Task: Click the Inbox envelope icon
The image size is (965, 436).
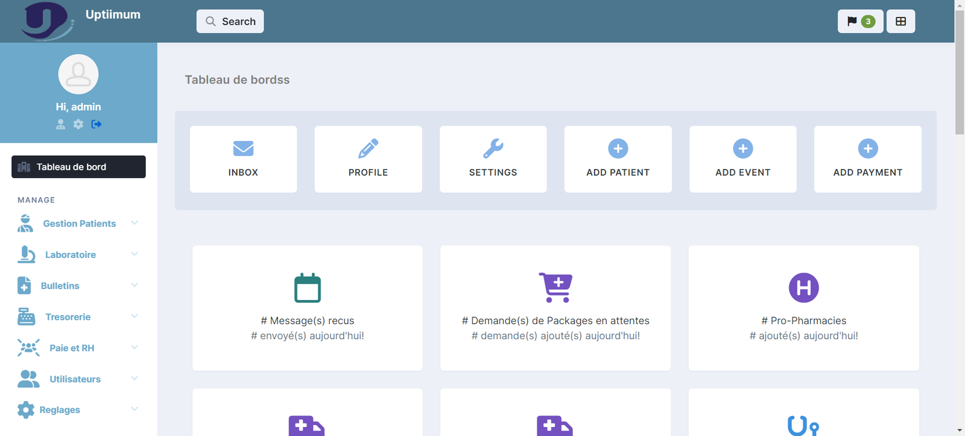Action: click(243, 148)
